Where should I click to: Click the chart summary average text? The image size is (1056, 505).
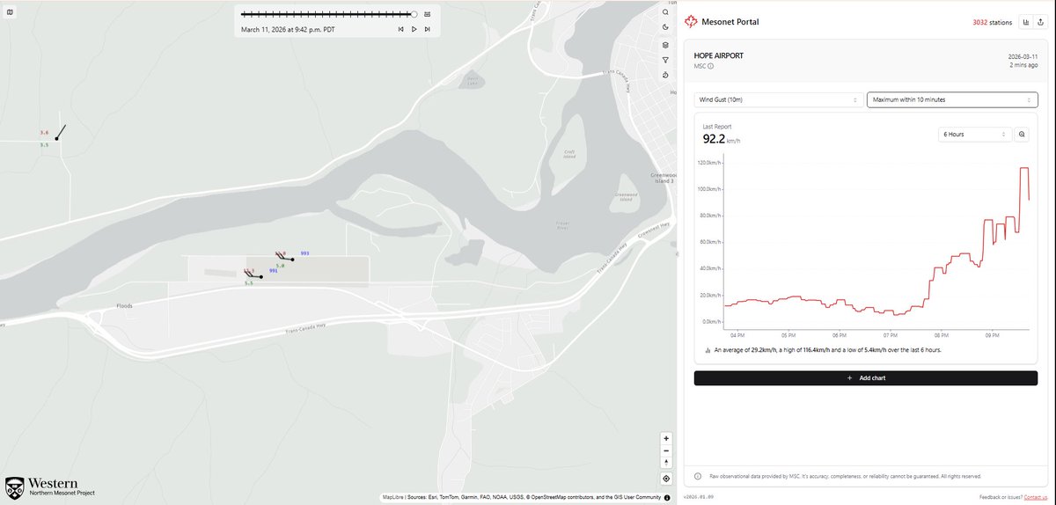(x=827, y=350)
